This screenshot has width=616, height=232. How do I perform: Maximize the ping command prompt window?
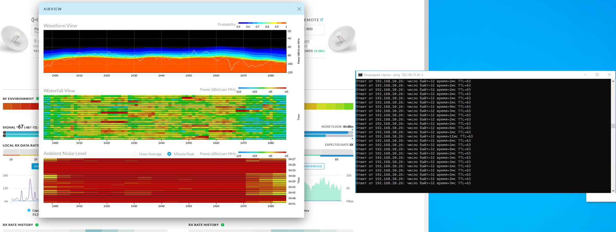pos(597,75)
